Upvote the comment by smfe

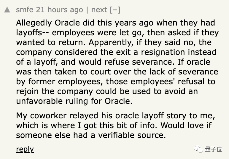coord(7,10)
